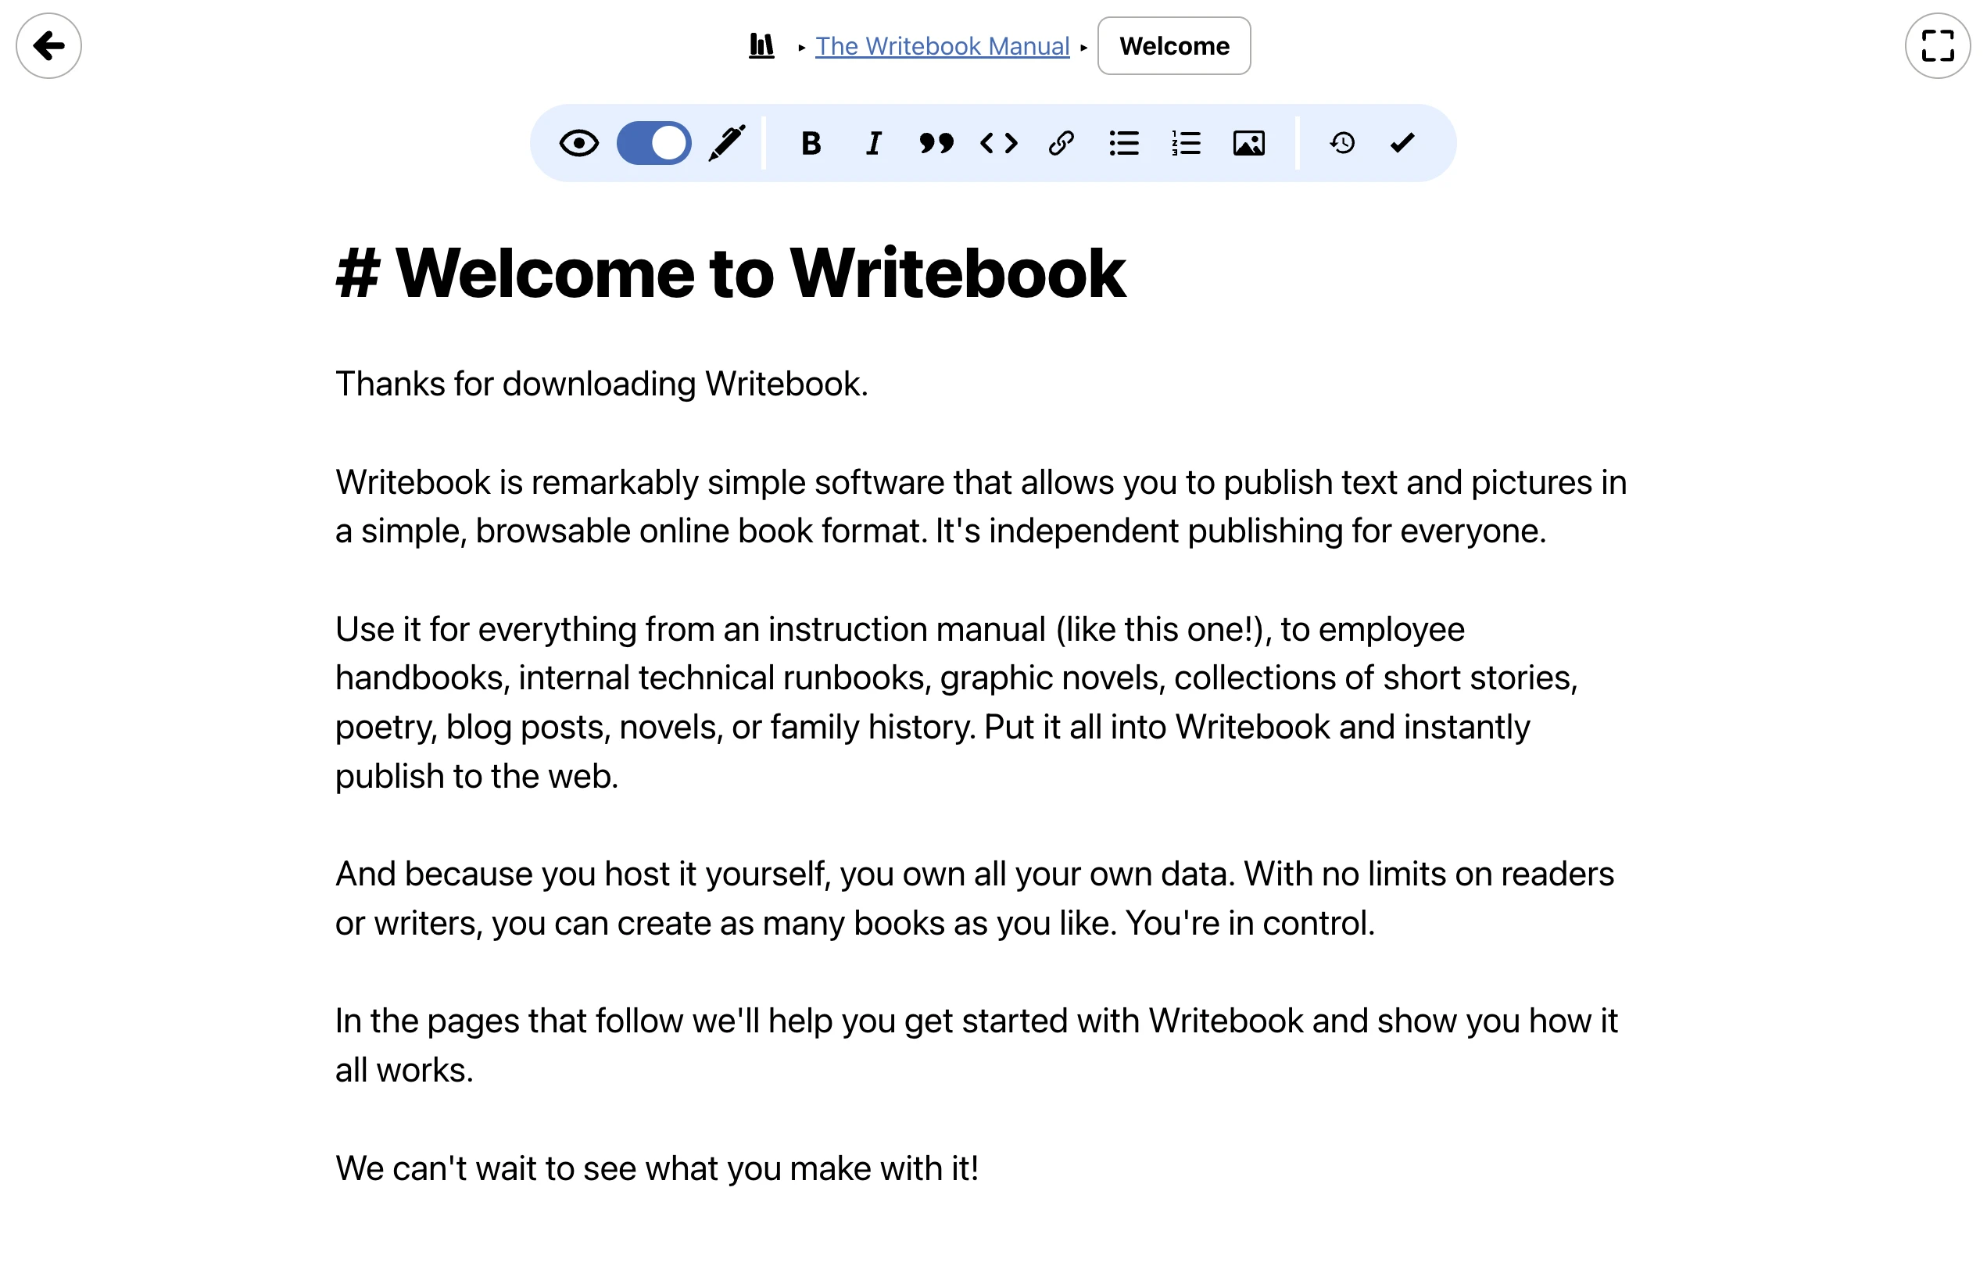Switch to preview with eye icon
The height and width of the screenshot is (1284, 1987).
click(x=578, y=144)
